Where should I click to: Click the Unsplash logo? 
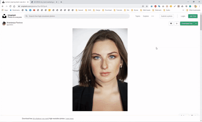coord(4,16)
